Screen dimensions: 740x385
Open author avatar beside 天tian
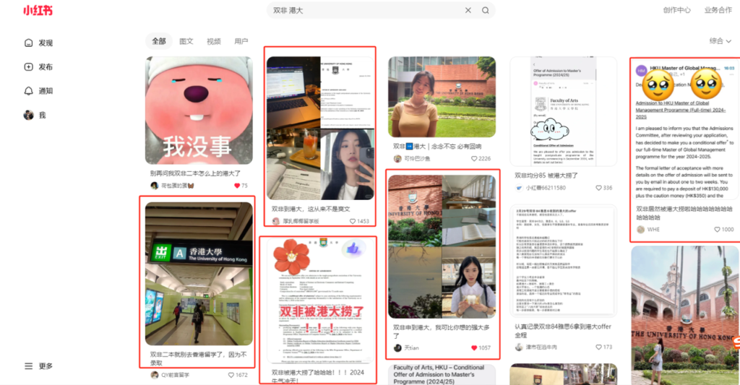[x=397, y=347]
